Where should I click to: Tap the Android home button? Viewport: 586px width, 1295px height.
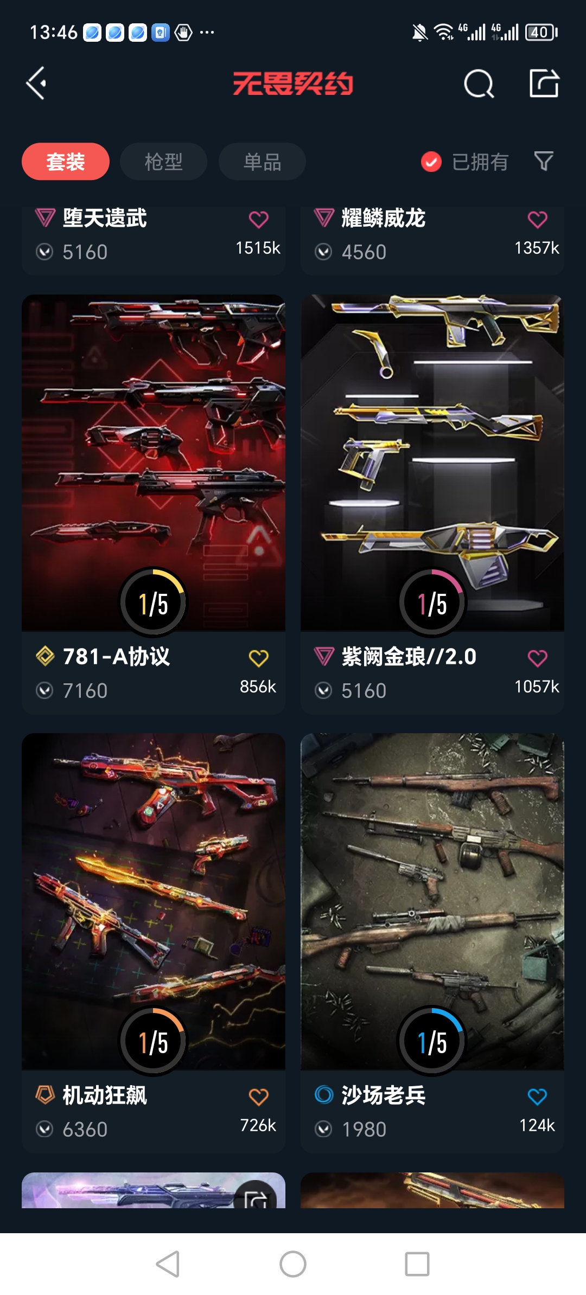point(293,1264)
